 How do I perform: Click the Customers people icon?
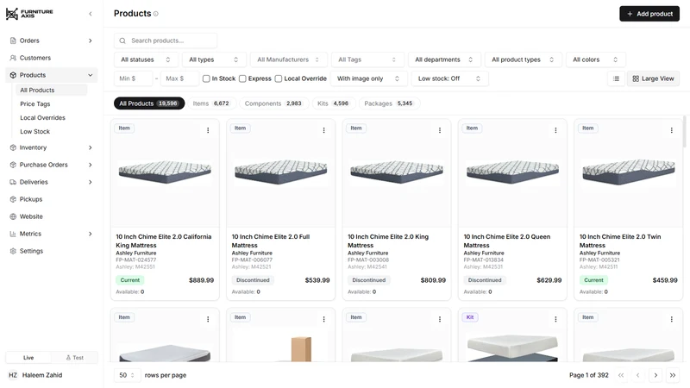click(x=13, y=58)
